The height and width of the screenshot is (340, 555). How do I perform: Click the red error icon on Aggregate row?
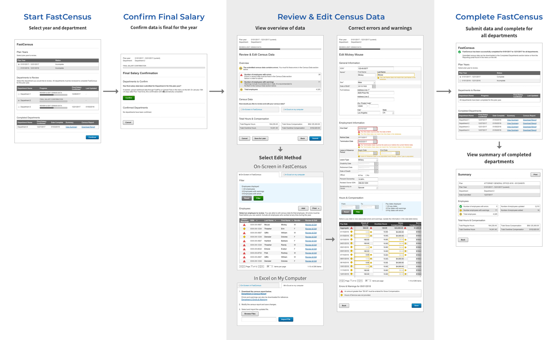pyautogui.click(x=351, y=228)
